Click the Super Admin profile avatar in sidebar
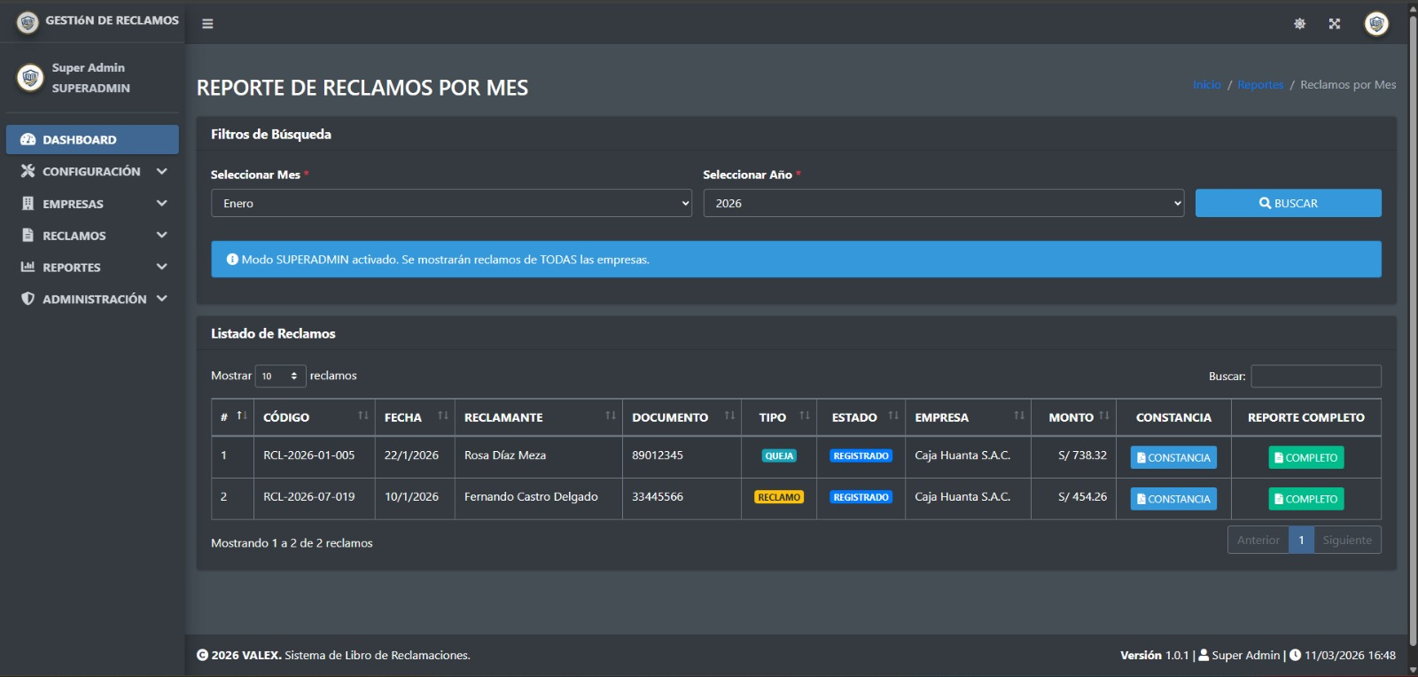 [30, 78]
